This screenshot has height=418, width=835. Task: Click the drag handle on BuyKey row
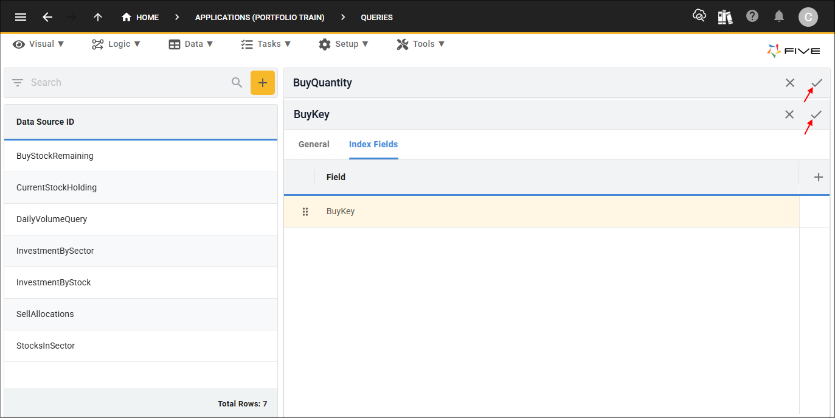click(305, 212)
